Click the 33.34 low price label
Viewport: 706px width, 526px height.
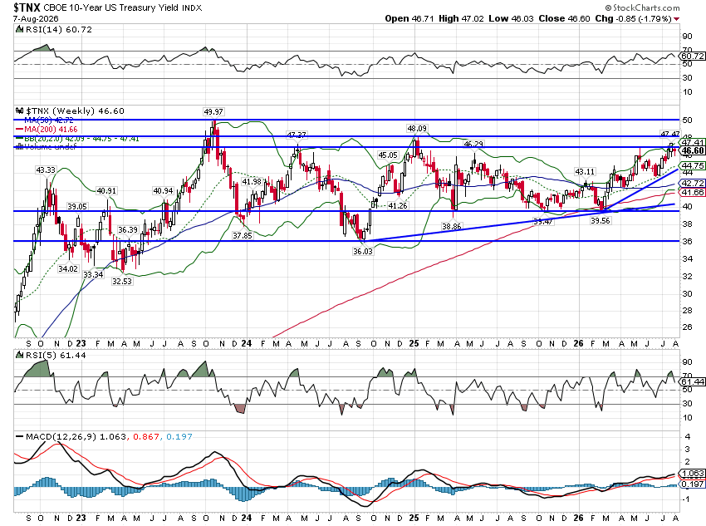[x=93, y=275]
